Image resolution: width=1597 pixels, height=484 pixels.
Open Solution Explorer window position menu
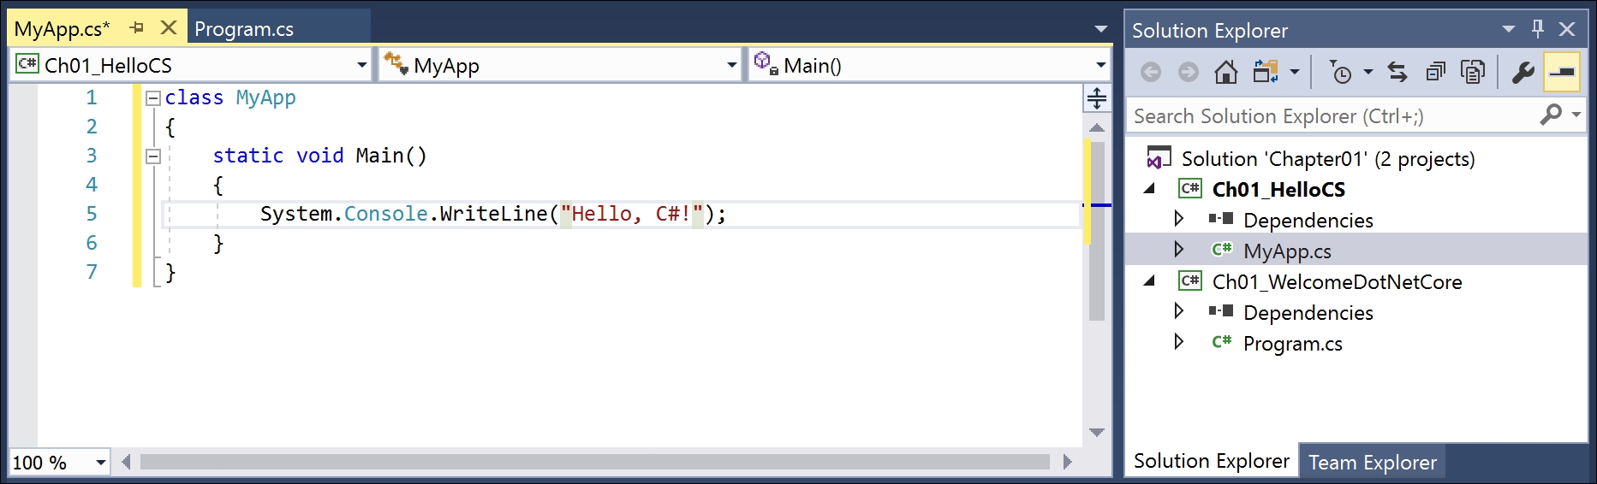point(1509,29)
